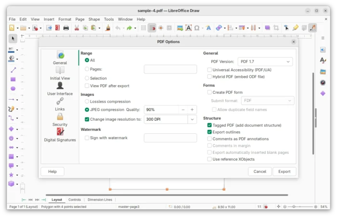The height and width of the screenshot is (217, 337).
Task: Click the Fontwork text icon
Action: tap(208, 28)
